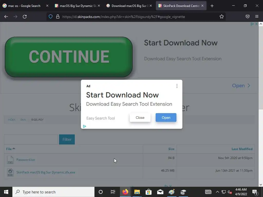Image resolution: width=263 pixels, height=197 pixels.
Task: Bookmark this page with the star
Action: click(x=222, y=16)
